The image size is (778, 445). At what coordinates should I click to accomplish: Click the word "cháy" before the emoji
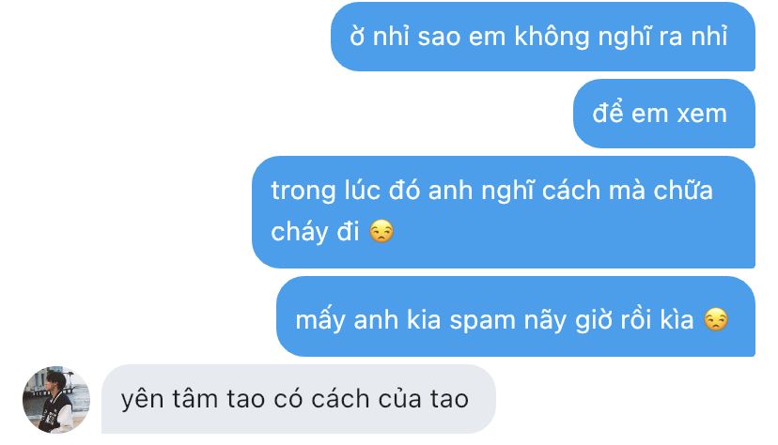pos(300,232)
